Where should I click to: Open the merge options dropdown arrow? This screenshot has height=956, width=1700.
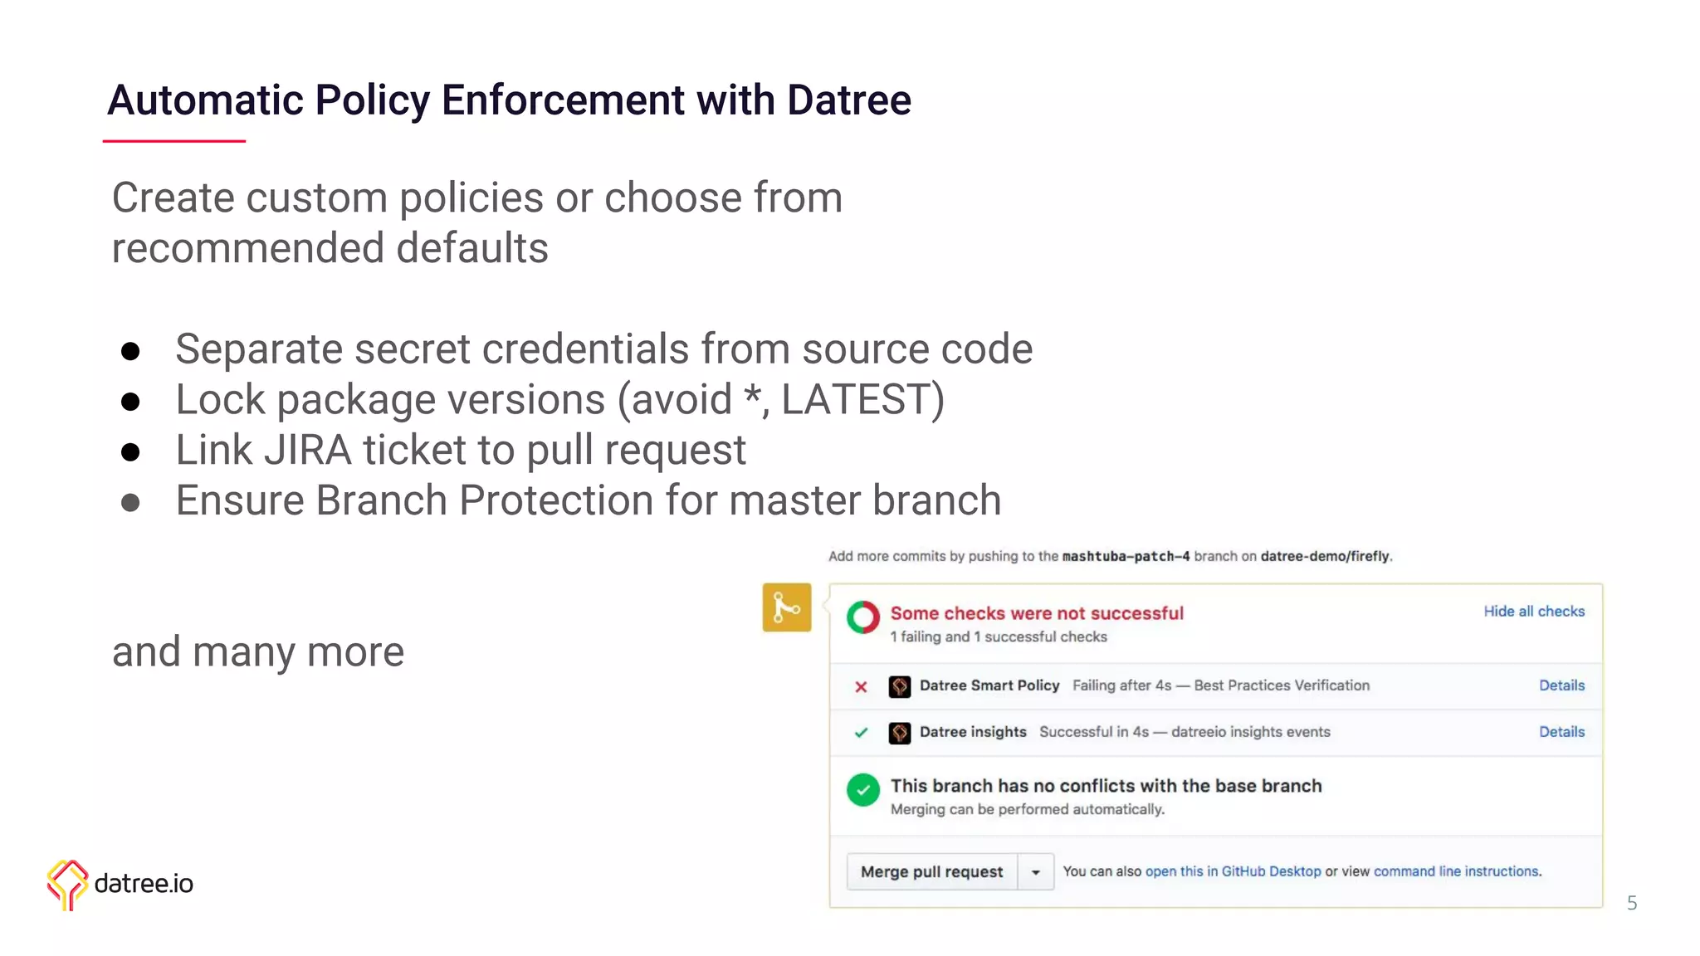pos(1036,872)
